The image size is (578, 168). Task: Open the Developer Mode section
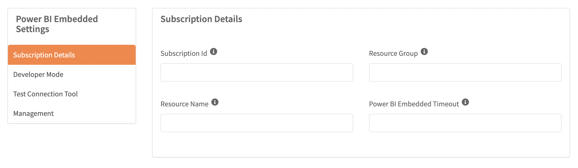point(38,75)
